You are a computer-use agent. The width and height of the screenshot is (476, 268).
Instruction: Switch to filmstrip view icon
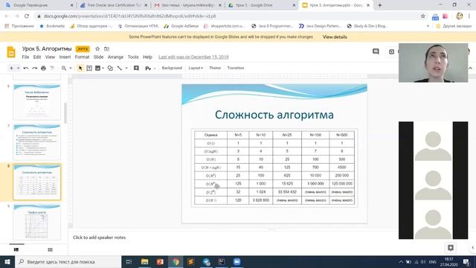tap(16, 250)
